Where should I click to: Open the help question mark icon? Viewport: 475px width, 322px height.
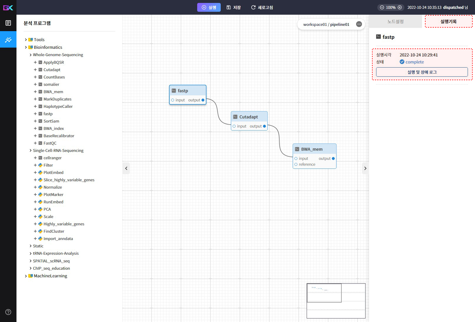8,312
